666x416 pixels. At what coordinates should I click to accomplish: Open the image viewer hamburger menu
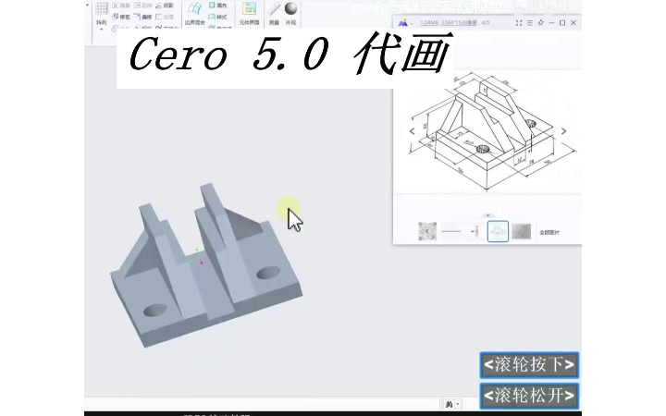(x=530, y=23)
